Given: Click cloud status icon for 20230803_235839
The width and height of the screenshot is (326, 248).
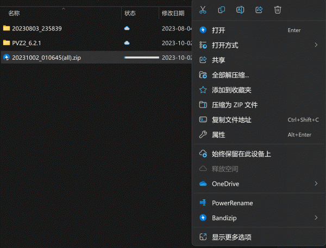Looking at the screenshot, I should (x=127, y=28).
